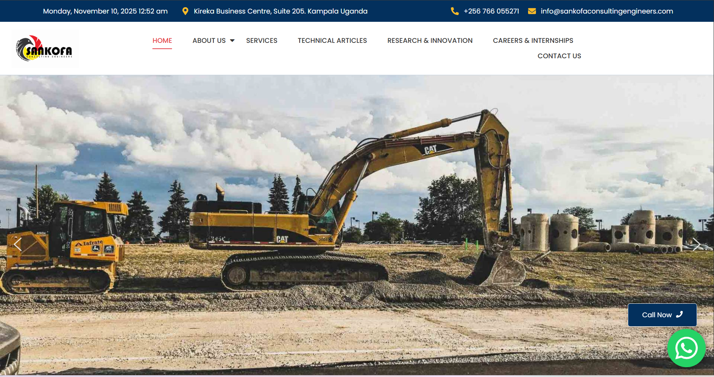Open the SERVICES menu entry
Image resolution: width=714 pixels, height=377 pixels.
pos(262,40)
